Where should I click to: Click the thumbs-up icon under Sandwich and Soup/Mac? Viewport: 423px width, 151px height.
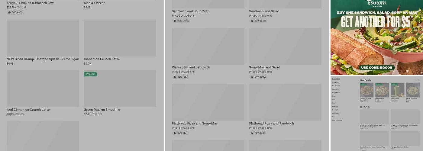pos(175,21)
